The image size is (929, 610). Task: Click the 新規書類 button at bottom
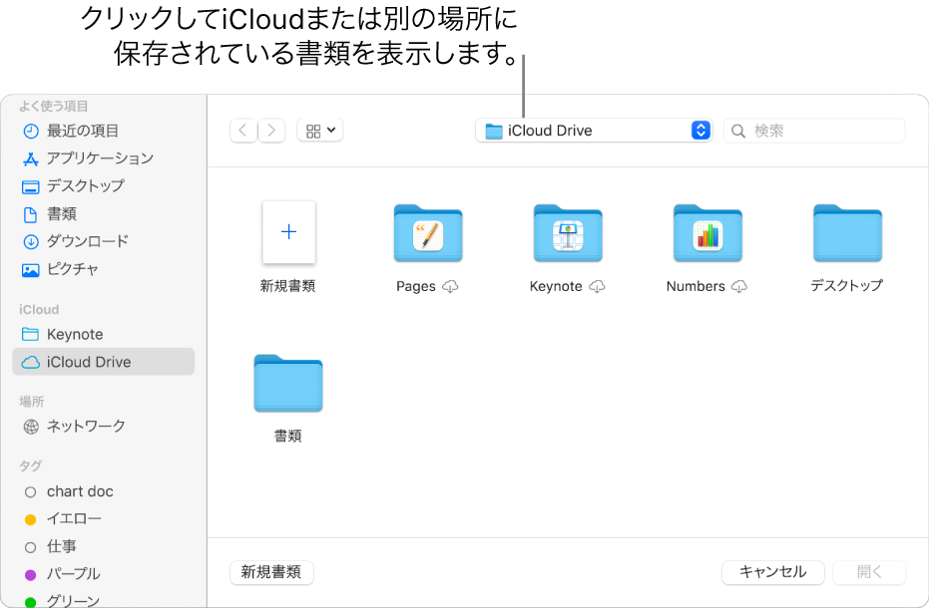[x=271, y=572]
